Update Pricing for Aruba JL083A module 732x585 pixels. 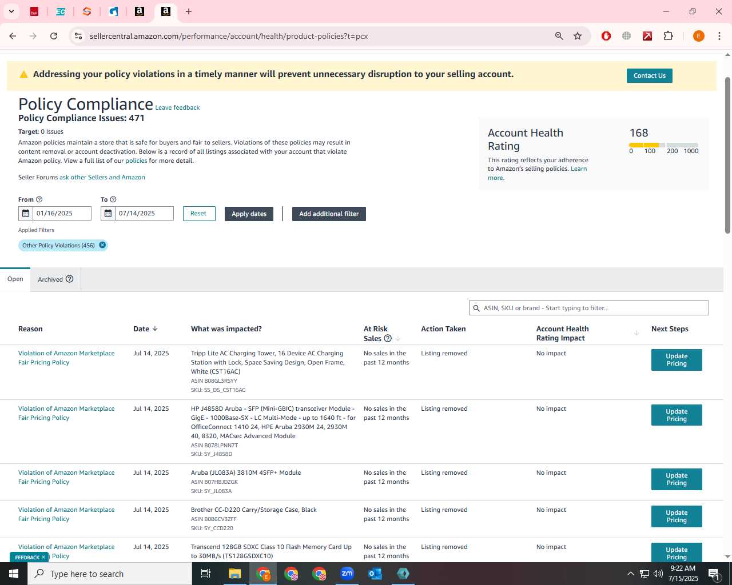[x=677, y=479]
